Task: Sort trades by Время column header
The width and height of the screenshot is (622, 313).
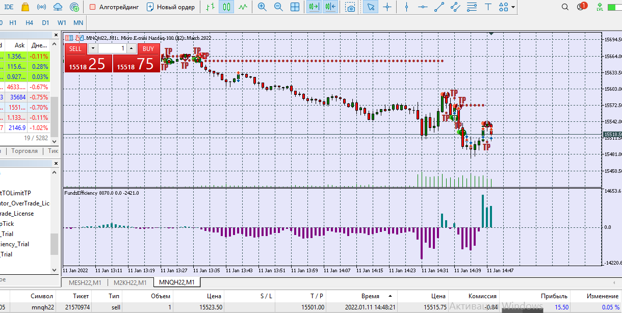Action: pyautogui.click(x=371, y=296)
